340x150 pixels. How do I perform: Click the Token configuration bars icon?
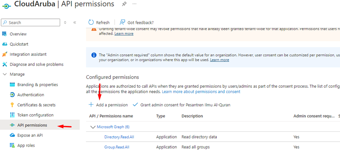pyautogui.click(x=12, y=115)
